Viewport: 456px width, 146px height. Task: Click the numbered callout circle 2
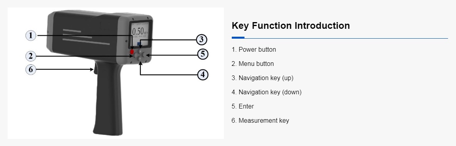point(31,56)
